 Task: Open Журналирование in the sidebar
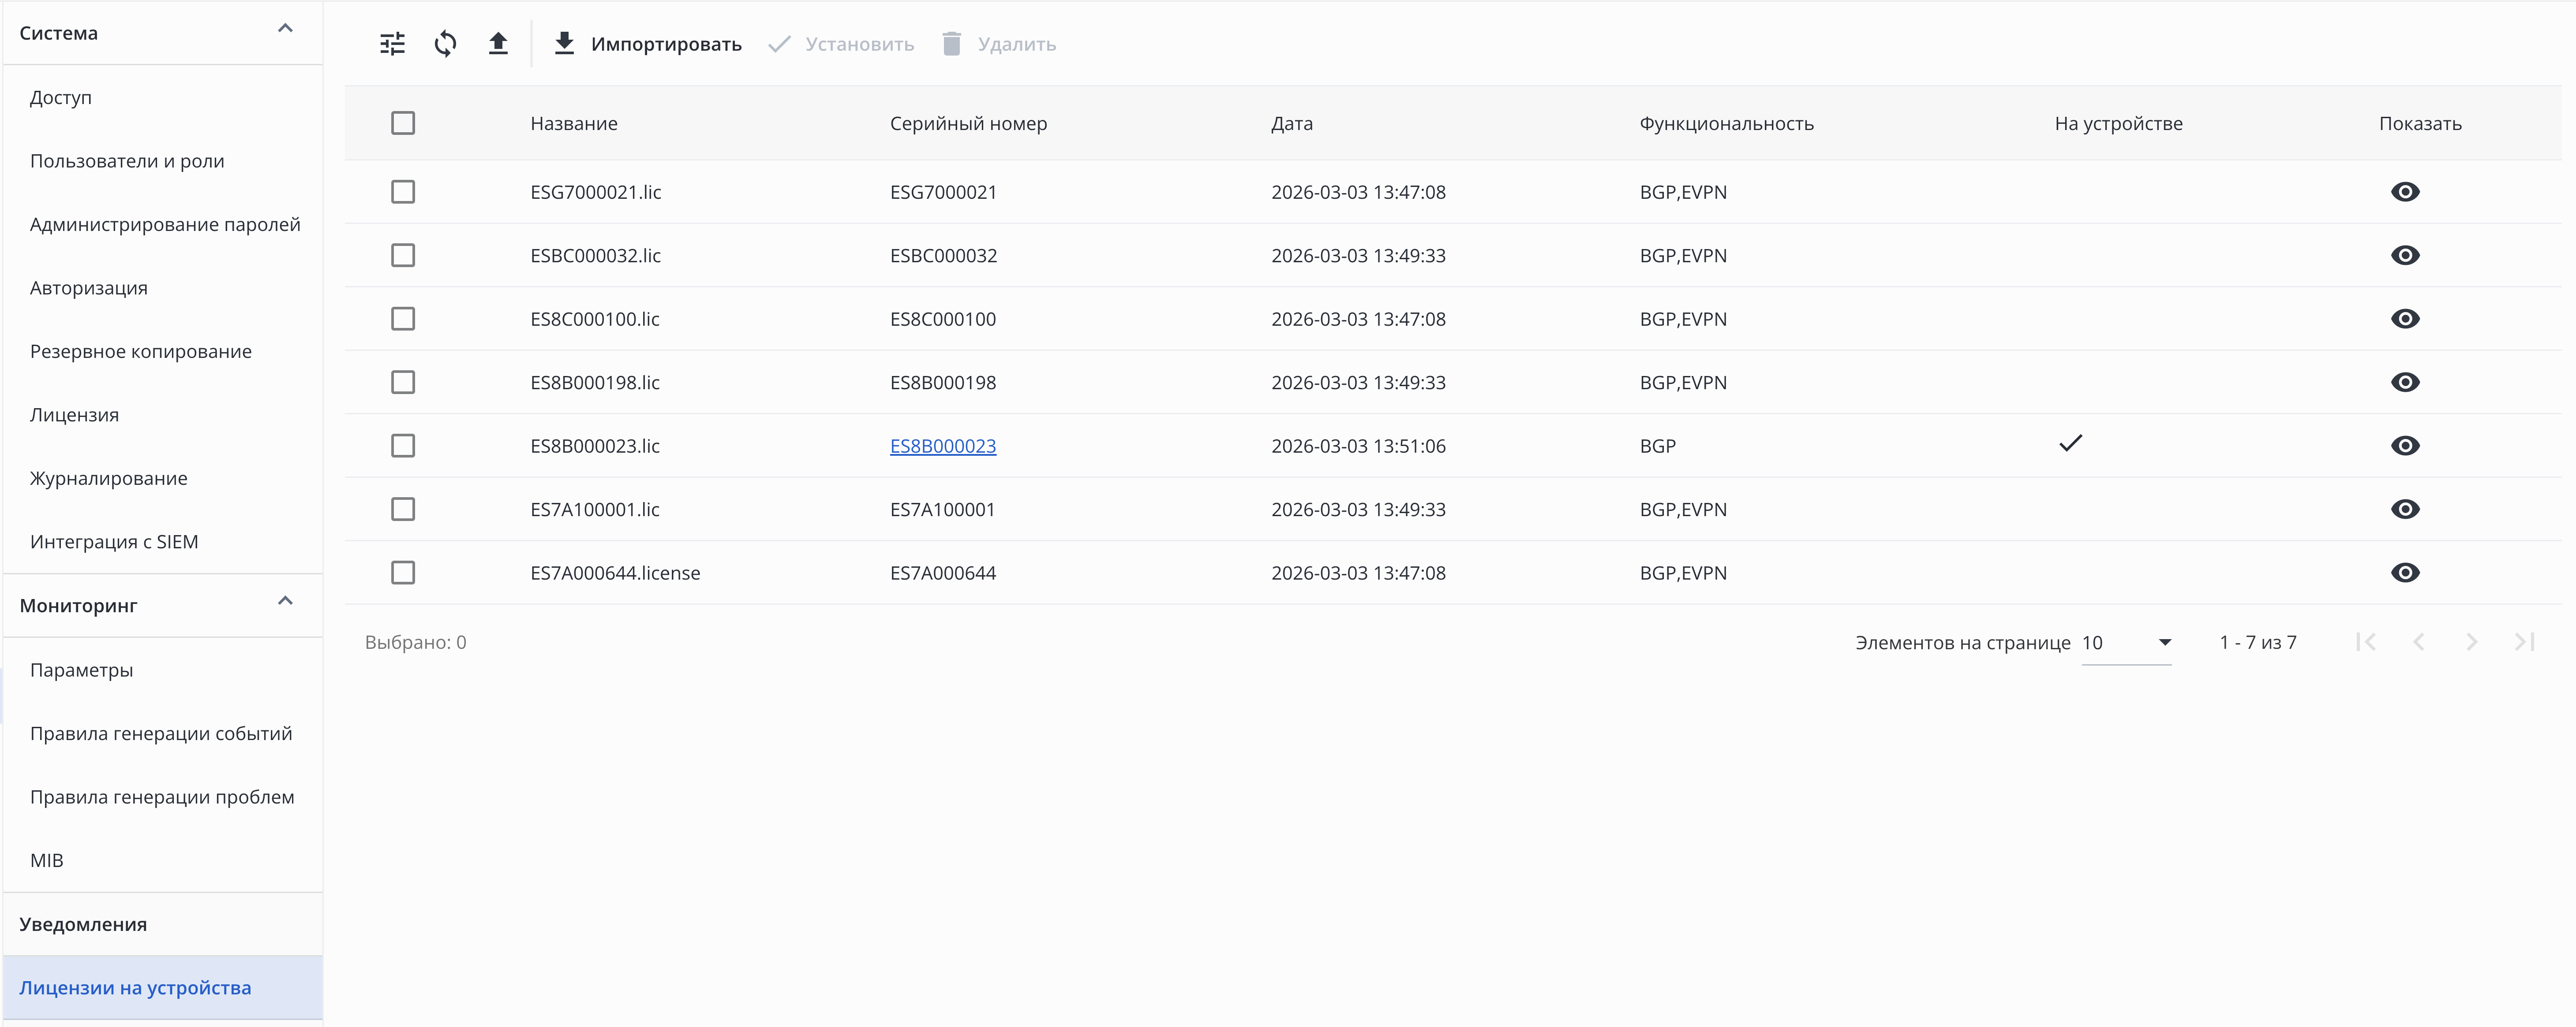point(109,479)
